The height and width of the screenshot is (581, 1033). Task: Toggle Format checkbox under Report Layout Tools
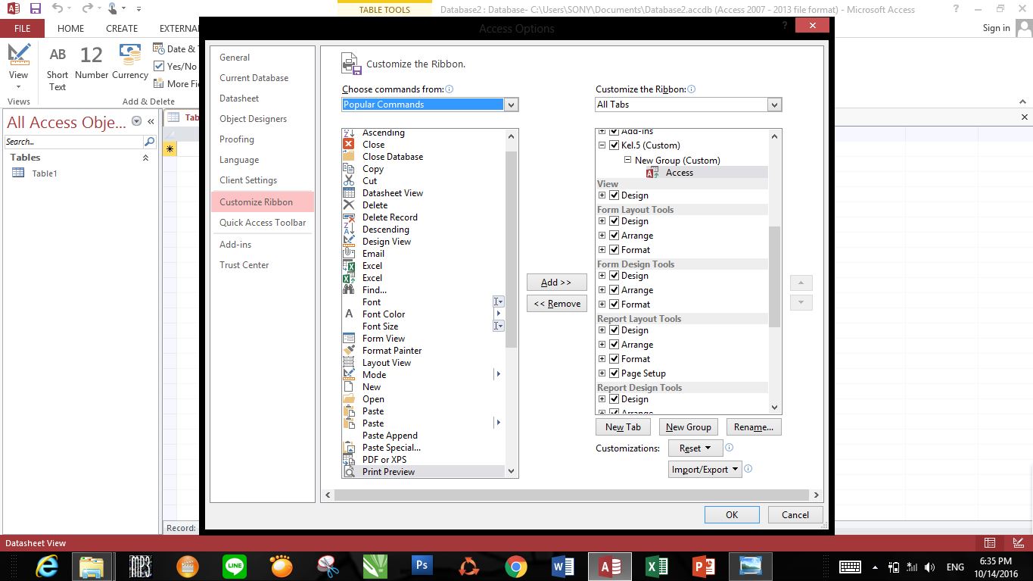pos(615,359)
